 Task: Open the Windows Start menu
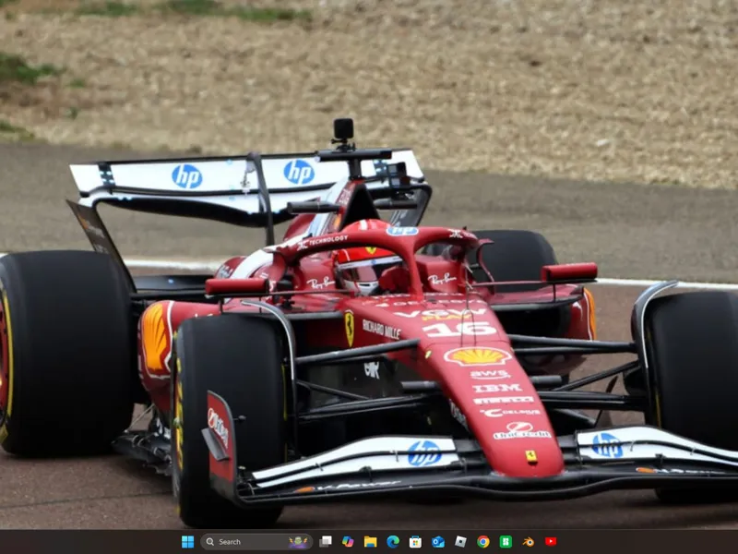188,542
